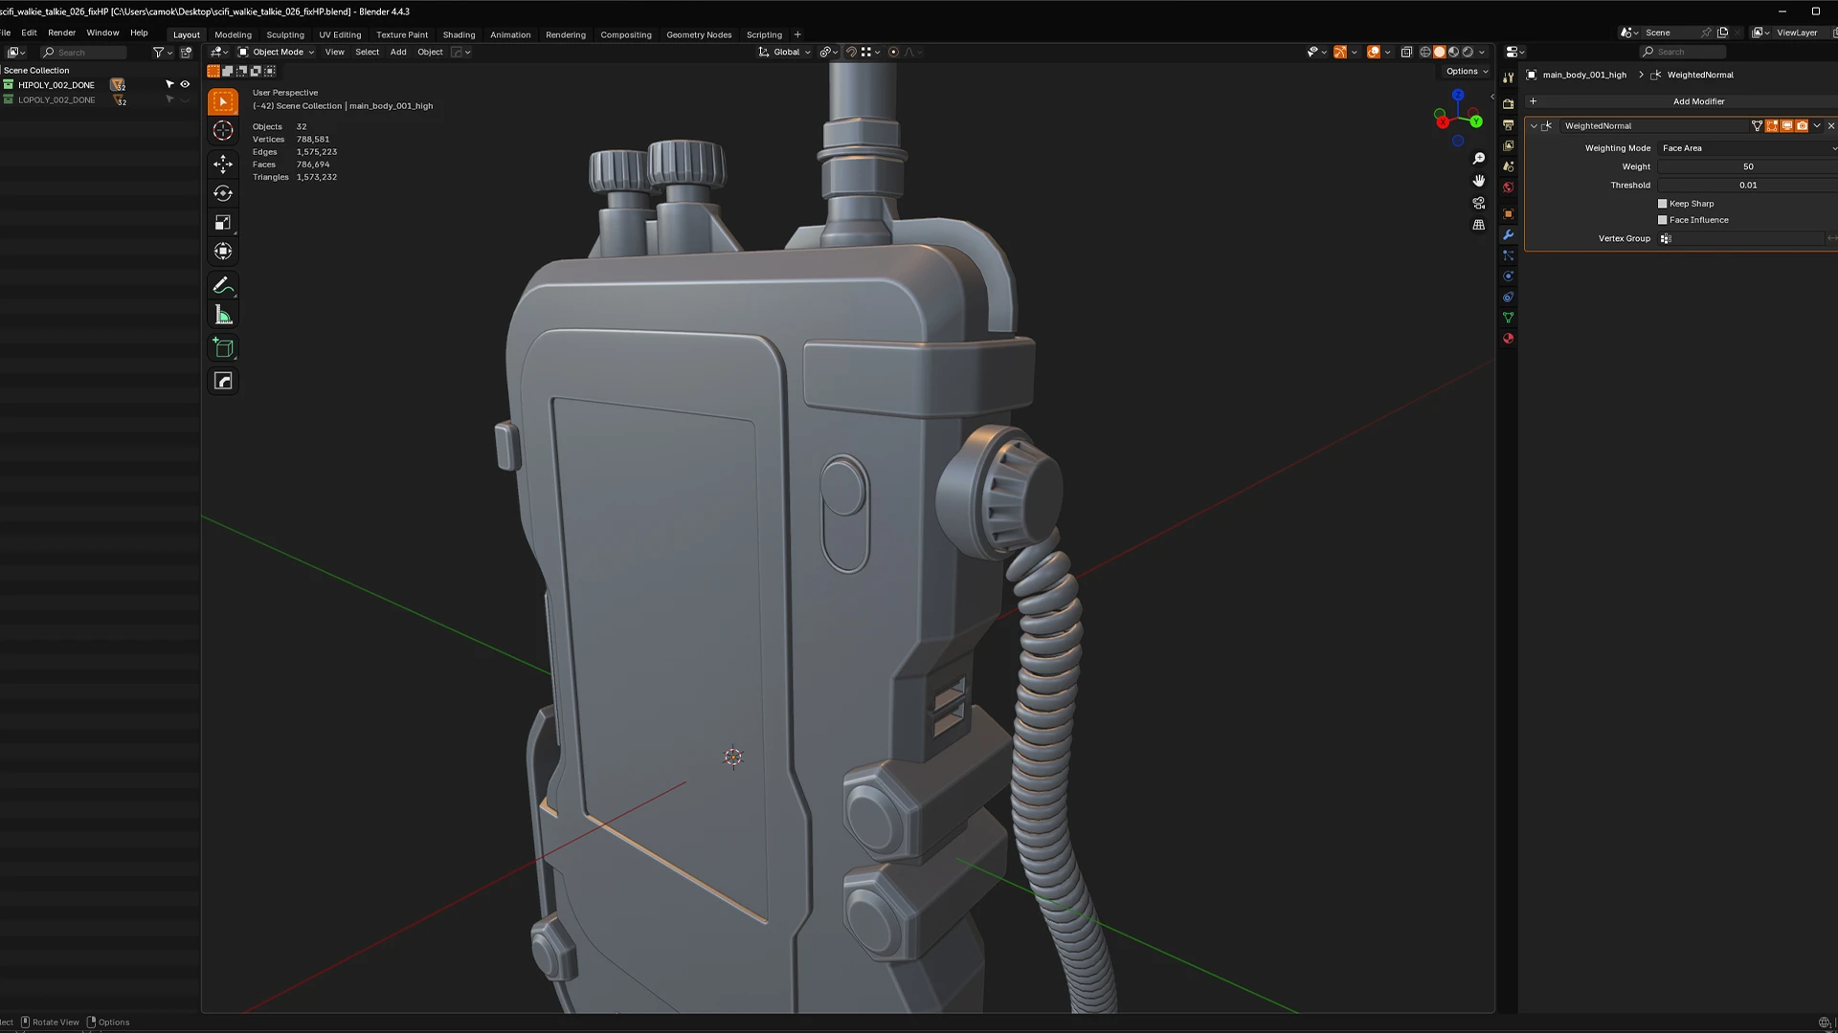Open Weighting Mode Face Area dropdown
The image size is (1838, 1033).
1748,148
